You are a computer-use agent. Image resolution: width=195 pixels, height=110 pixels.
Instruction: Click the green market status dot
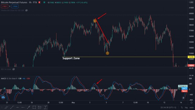pyautogui.click(x=44, y=2)
